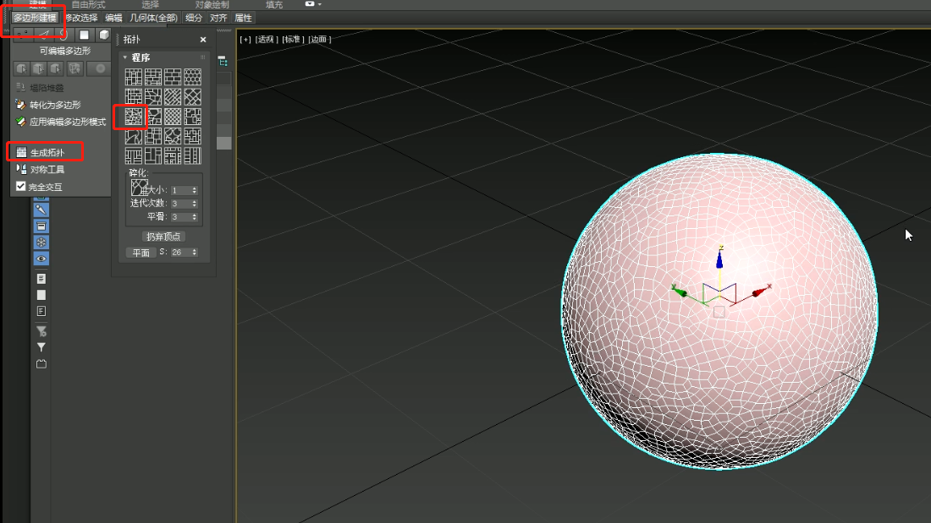The width and height of the screenshot is (931, 523).
Task: Collapse the 程序 rollout arrow
Action: point(124,57)
